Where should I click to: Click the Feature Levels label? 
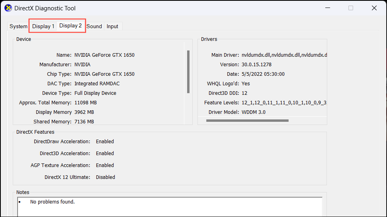click(222, 103)
